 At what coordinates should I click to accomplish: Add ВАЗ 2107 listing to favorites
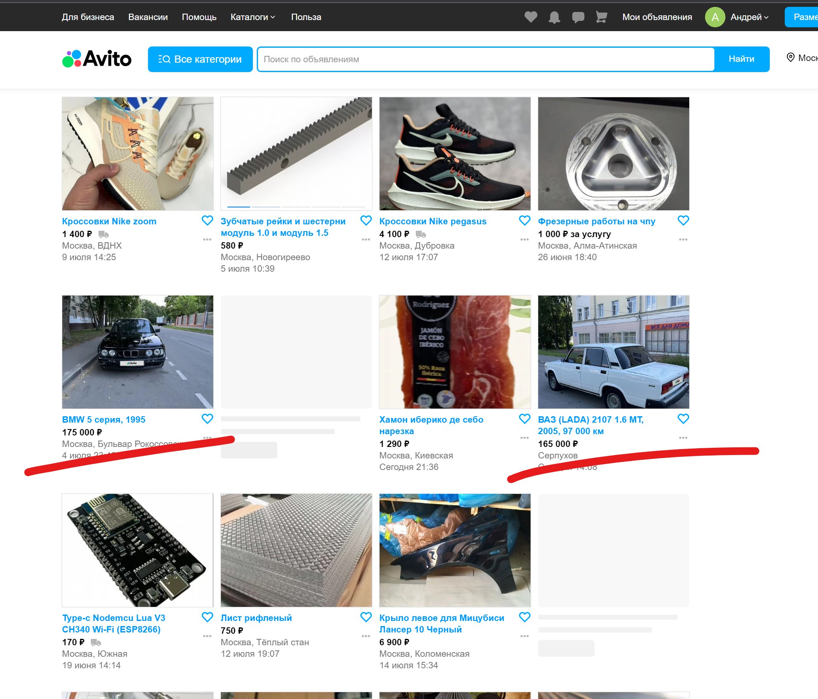[683, 419]
